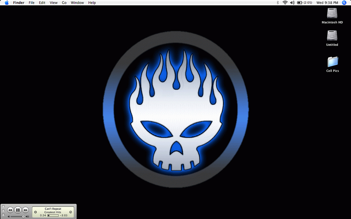Open the Wi-Fi status menu
351x219 pixels.
pos(285,3)
